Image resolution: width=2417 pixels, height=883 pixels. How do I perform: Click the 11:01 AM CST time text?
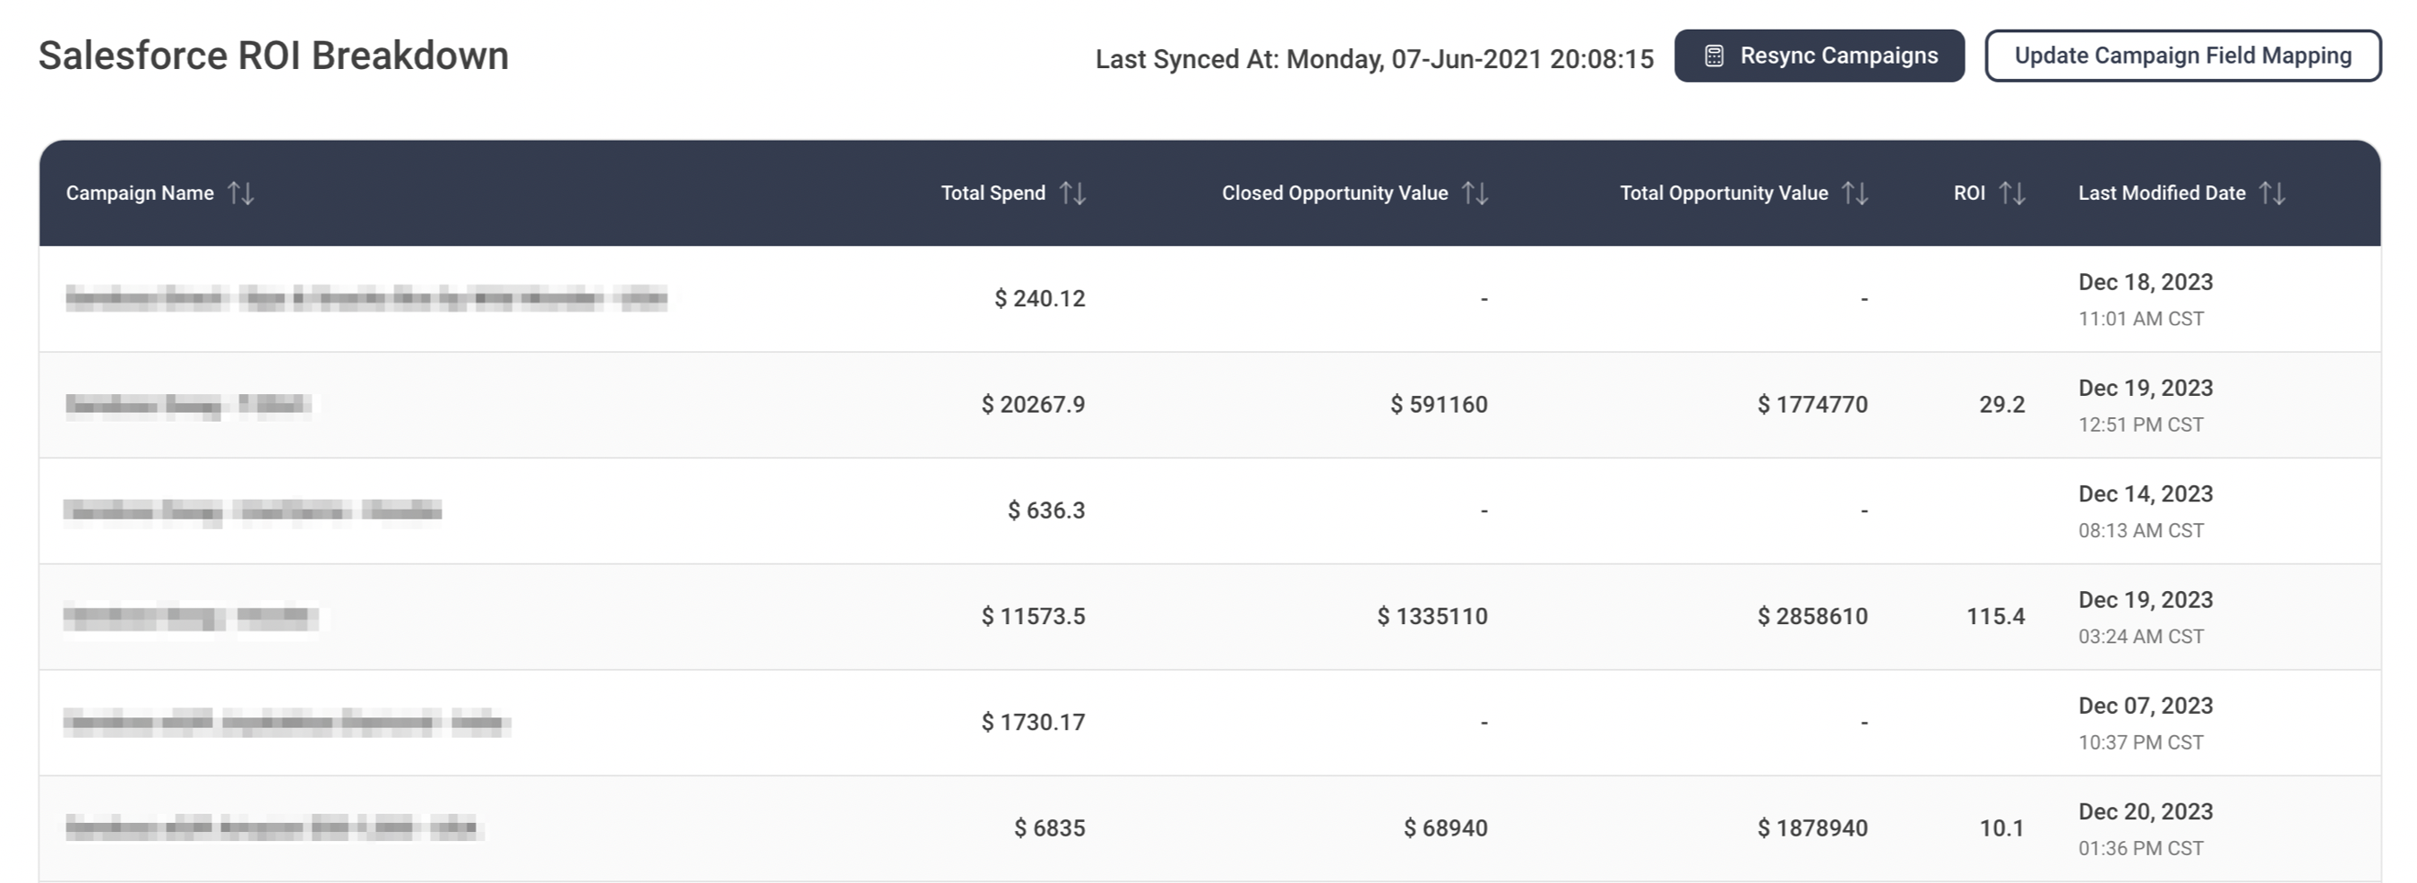[x=2140, y=319]
